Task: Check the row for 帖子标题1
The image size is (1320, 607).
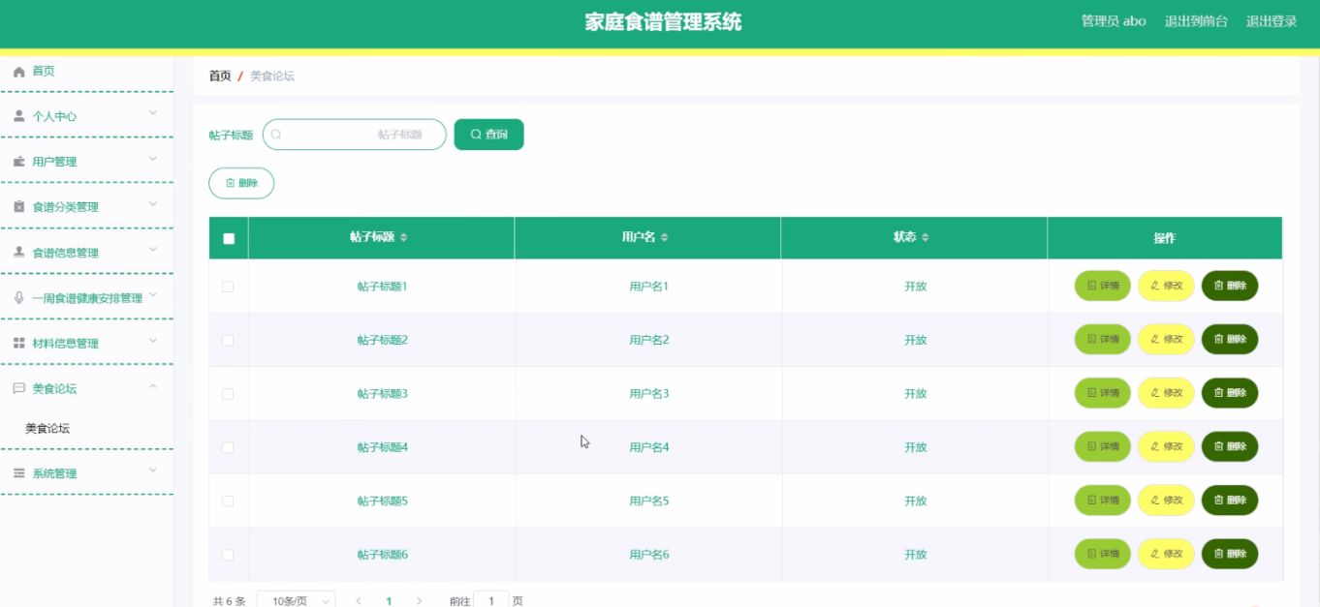Action: [228, 287]
